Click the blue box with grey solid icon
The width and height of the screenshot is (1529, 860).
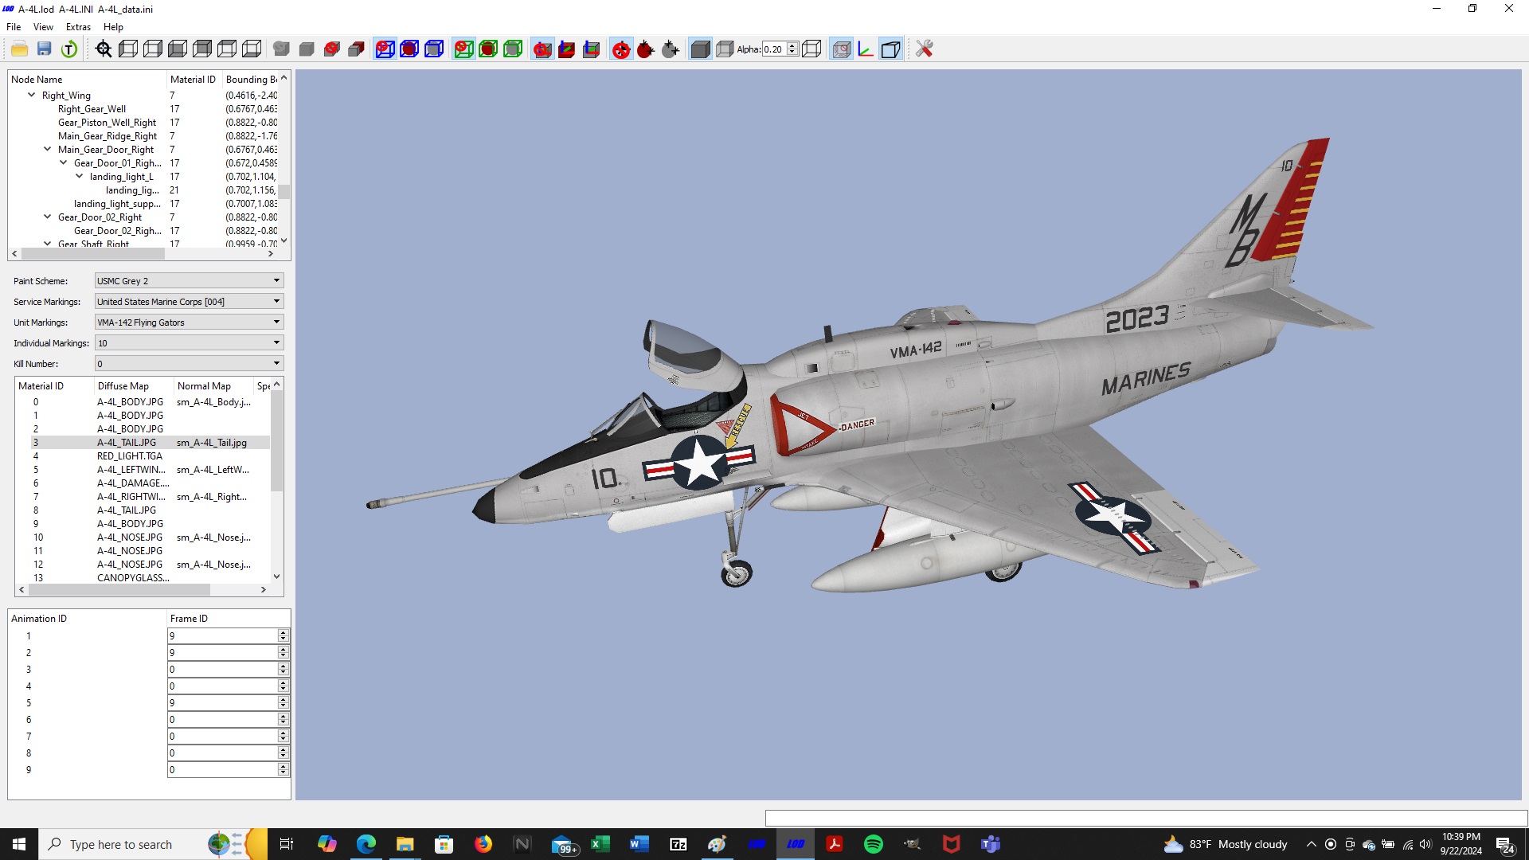point(434,49)
